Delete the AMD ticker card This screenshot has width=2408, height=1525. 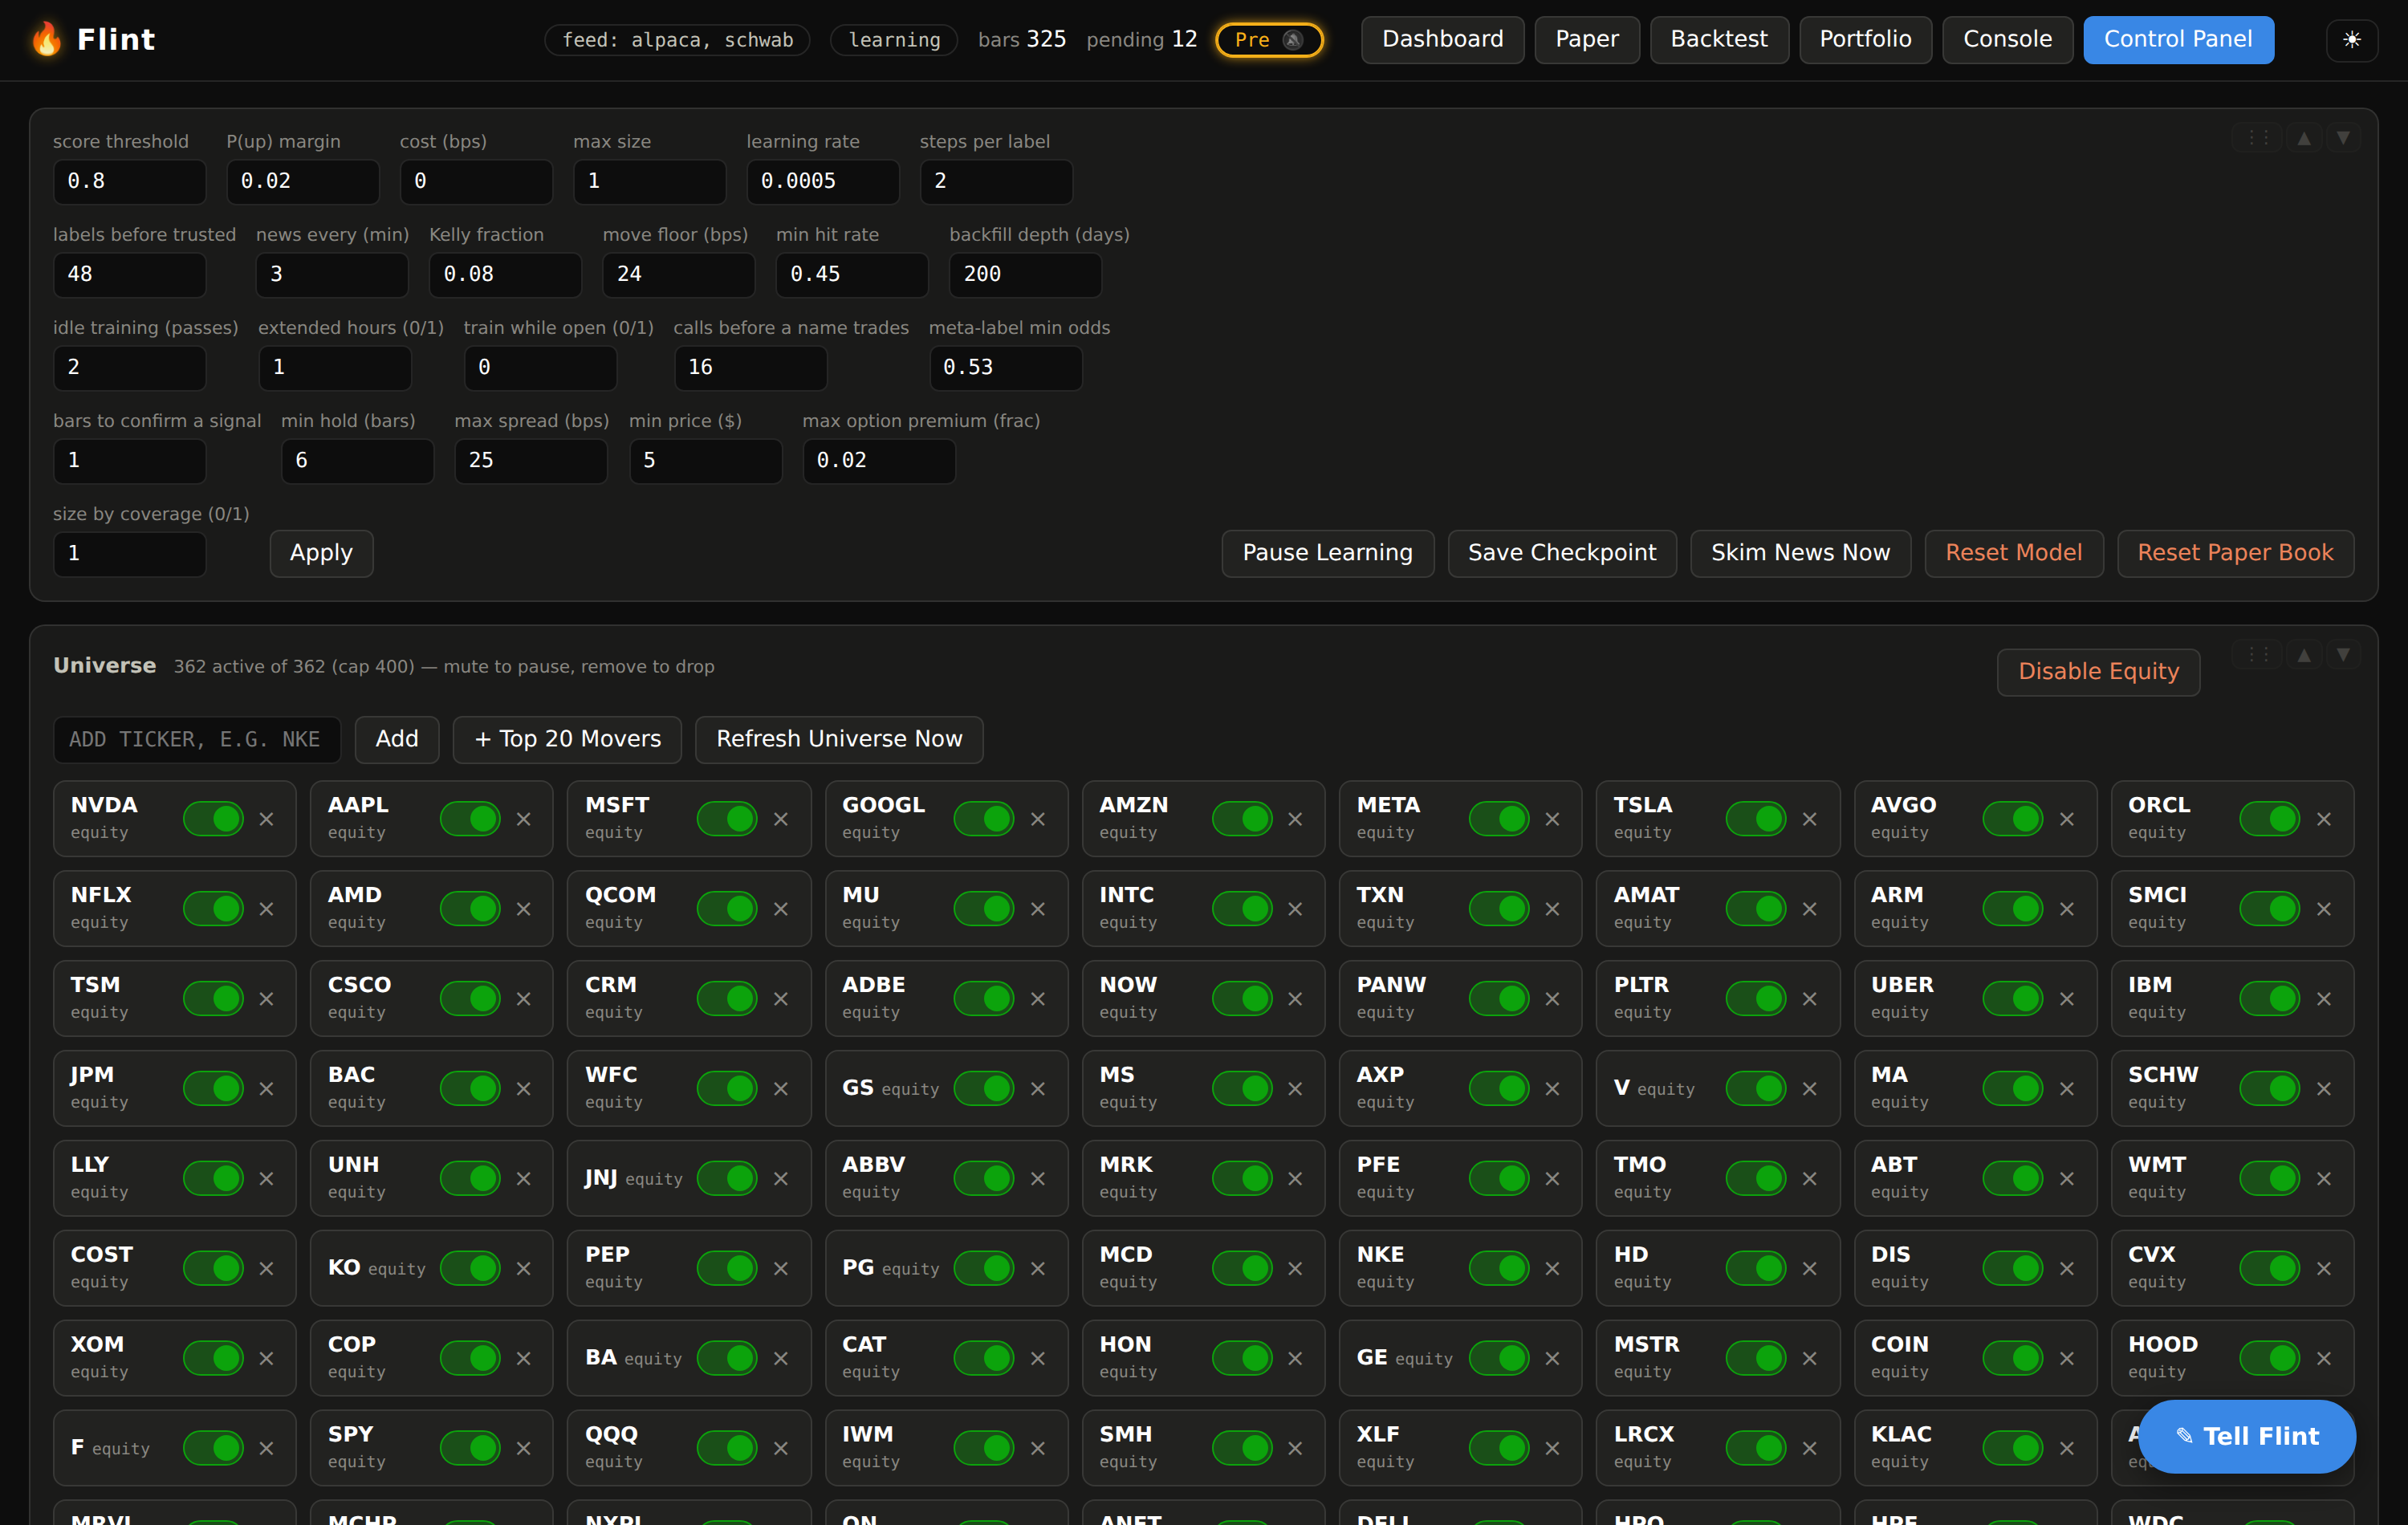pyautogui.click(x=523, y=909)
